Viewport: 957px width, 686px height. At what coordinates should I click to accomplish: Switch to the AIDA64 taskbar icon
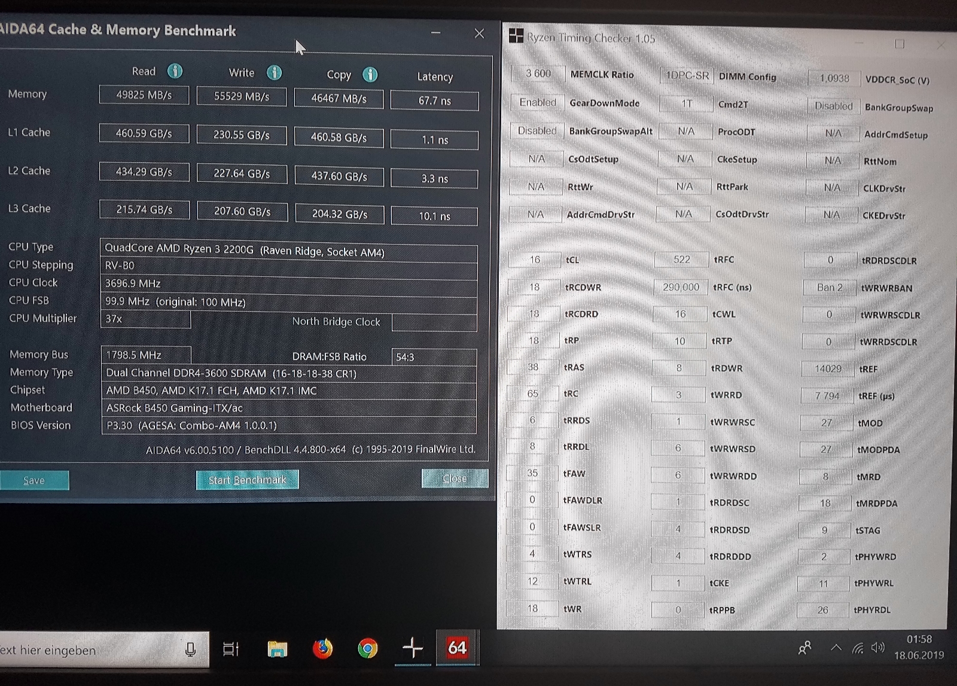pyautogui.click(x=457, y=648)
